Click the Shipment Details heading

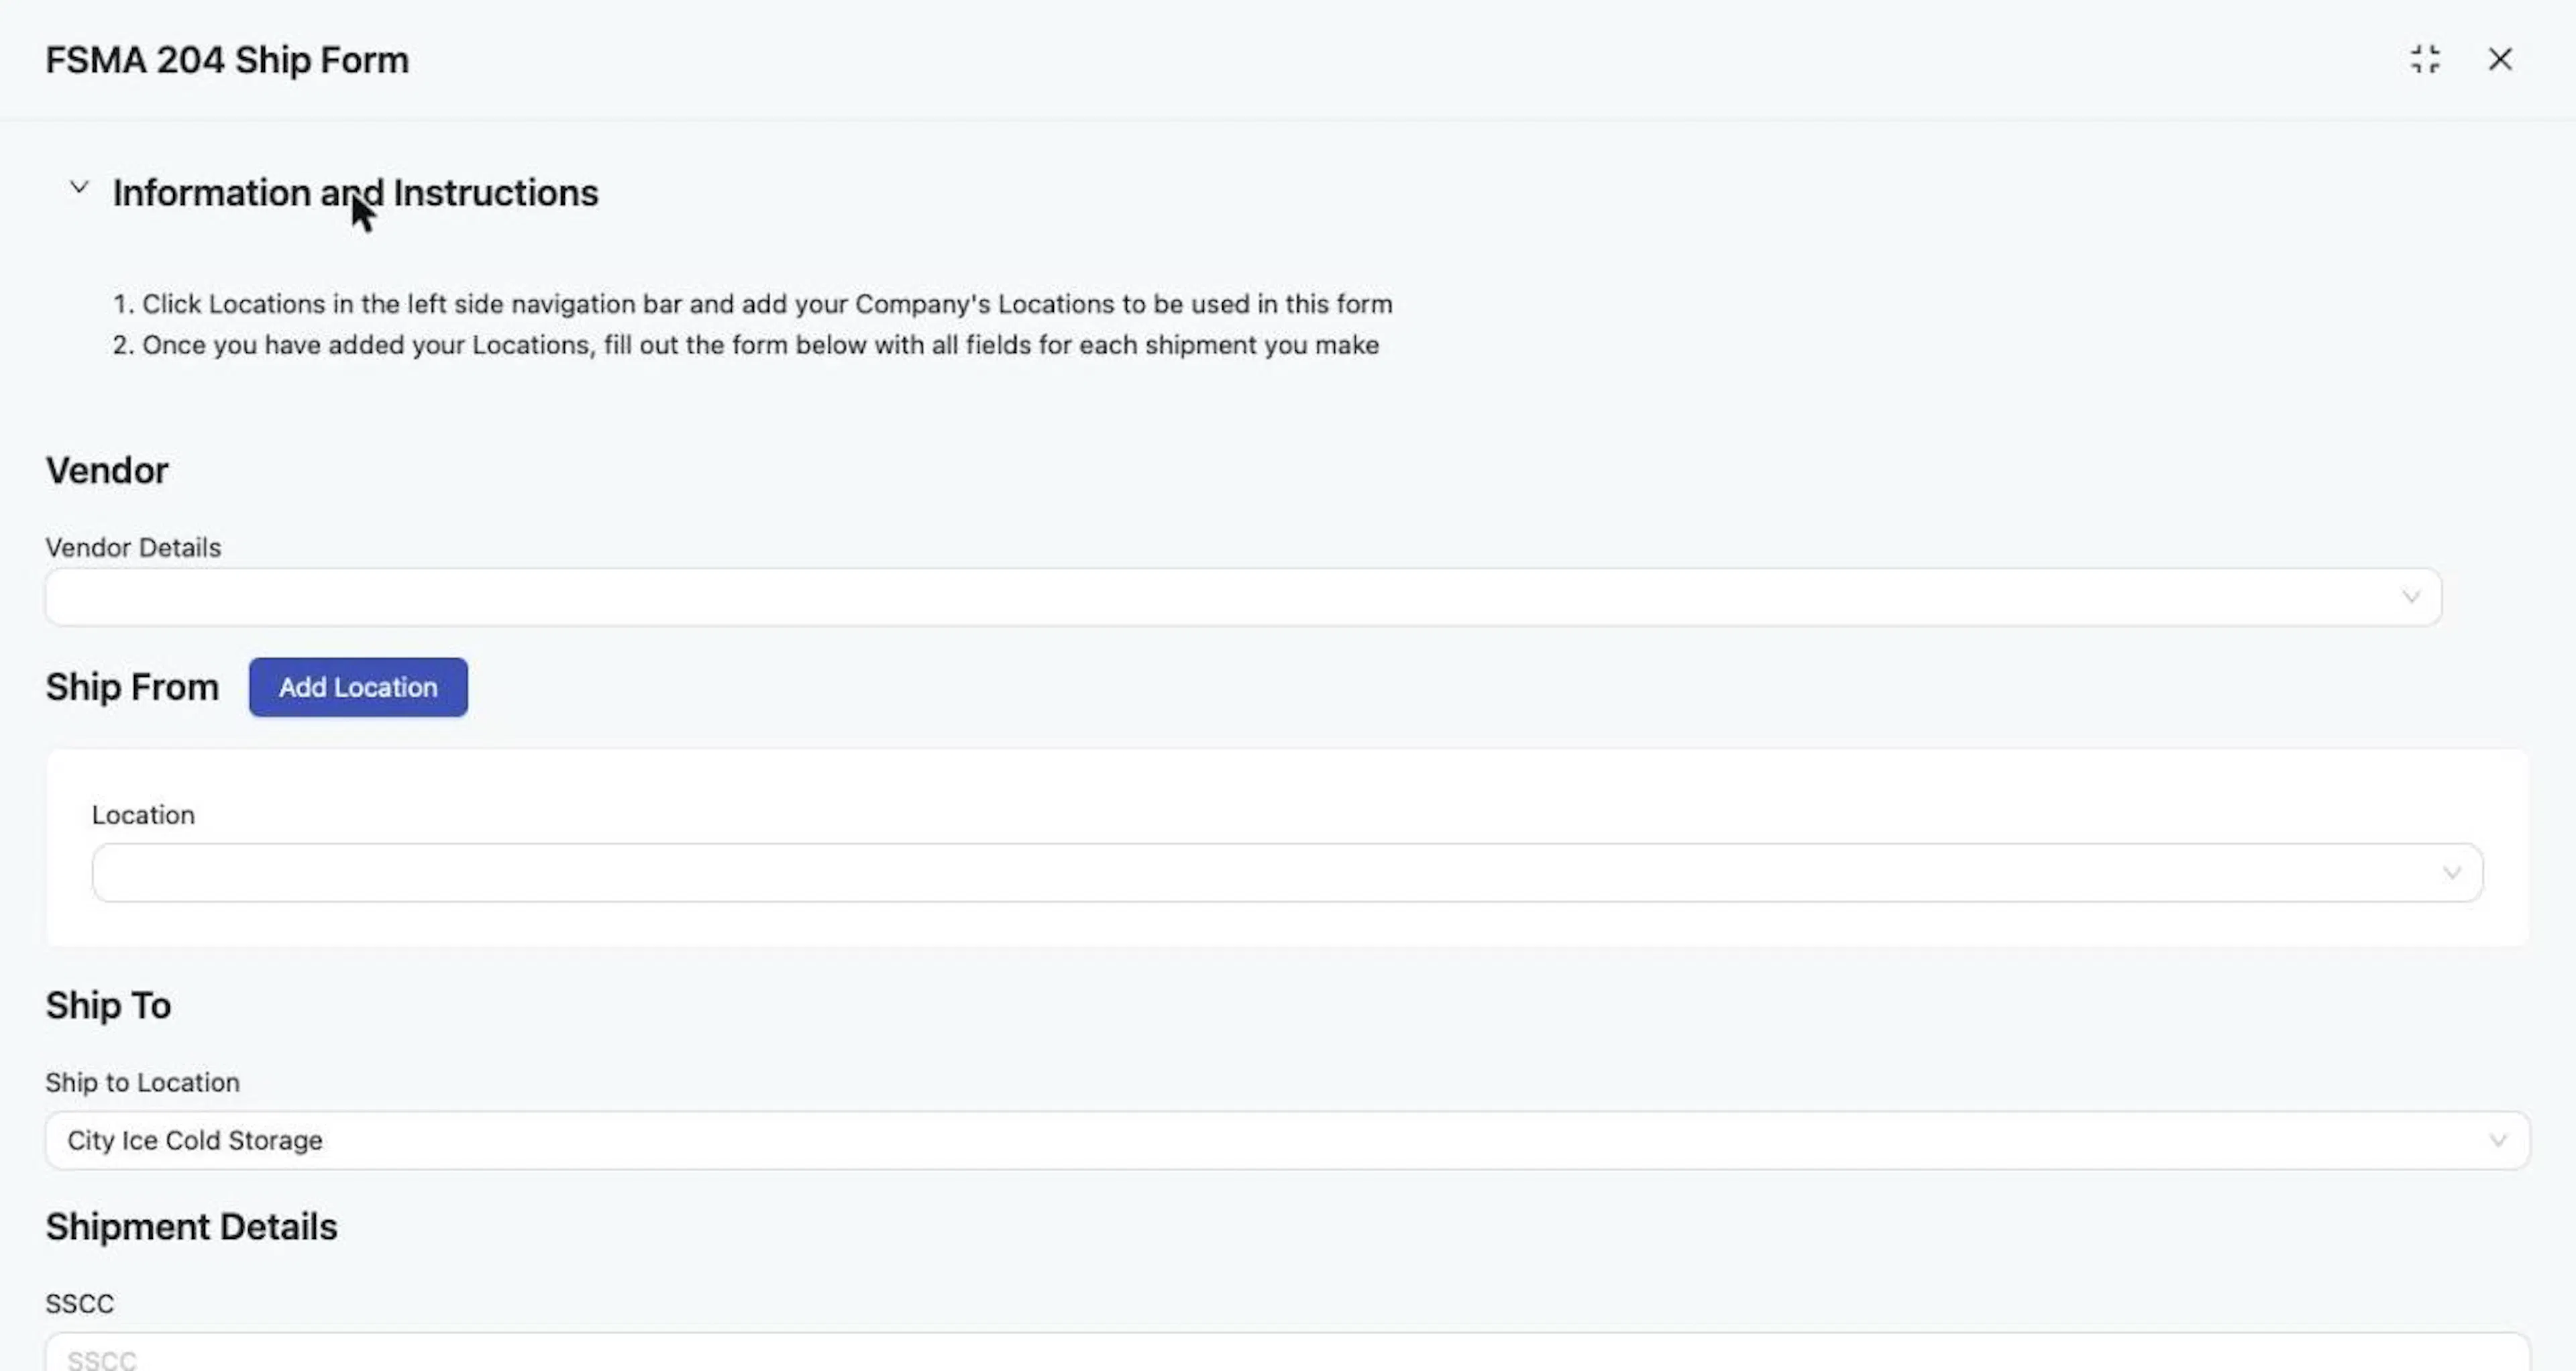(x=191, y=1227)
